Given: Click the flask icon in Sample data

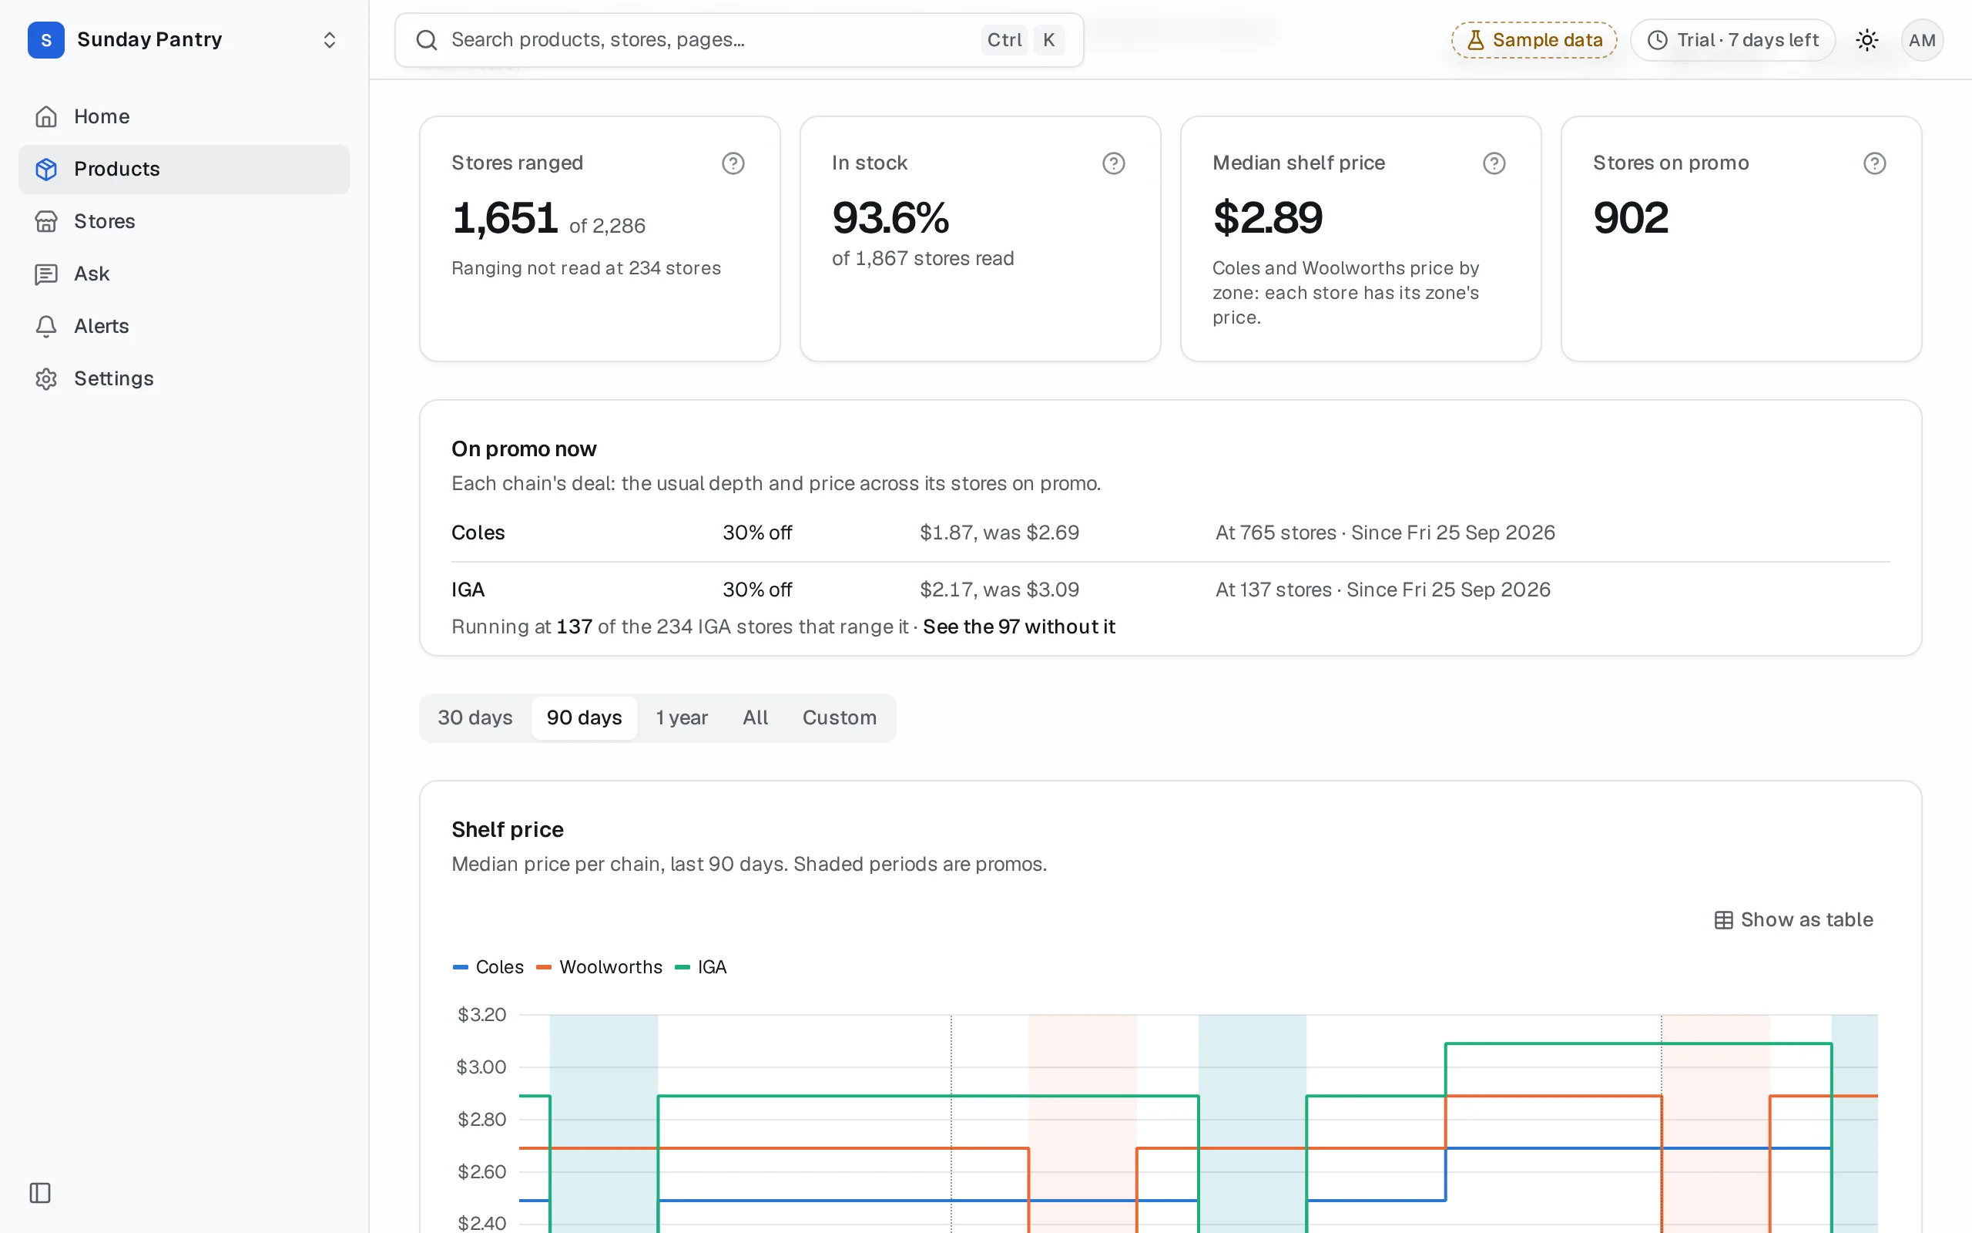Looking at the screenshot, I should 1476,40.
